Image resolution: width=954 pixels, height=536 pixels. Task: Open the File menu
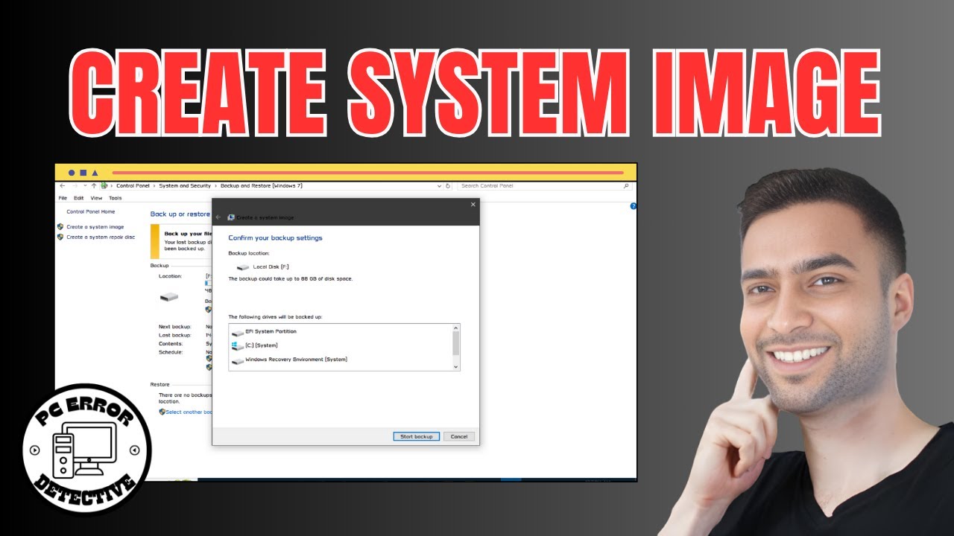click(63, 198)
